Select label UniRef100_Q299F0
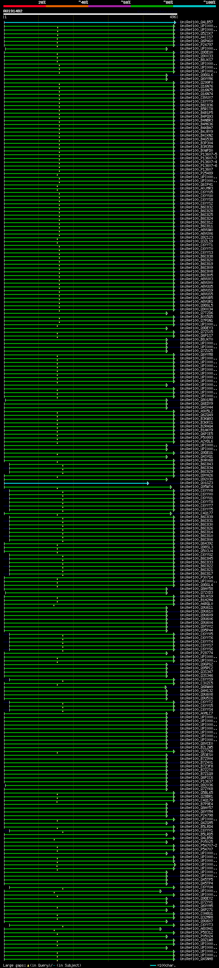The image size is (219, 968). (196, 83)
